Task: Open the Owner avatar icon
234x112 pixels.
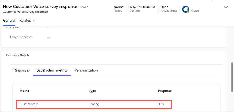Action: coord(185,9)
